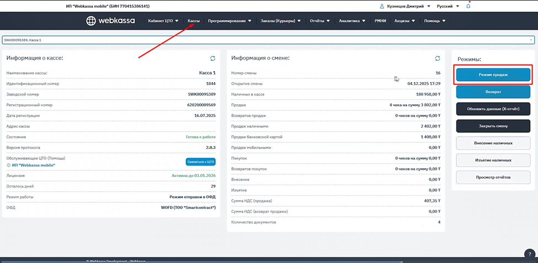This screenshot has width=538, height=263.
Task: Open the cash register selector SWK00095389
Action: click(268, 40)
